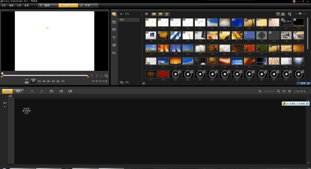Image resolution: width=311 pixels, height=169 pixels.
Task: Adjust the thumbnail size slider in library
Action: point(300,14)
